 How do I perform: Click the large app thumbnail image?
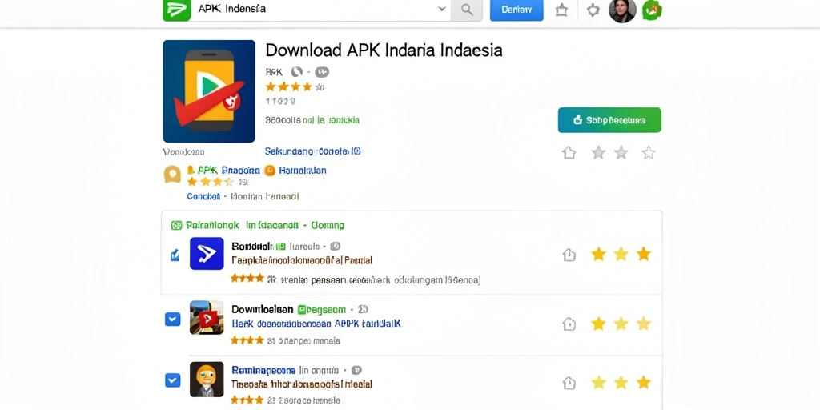pos(209,91)
